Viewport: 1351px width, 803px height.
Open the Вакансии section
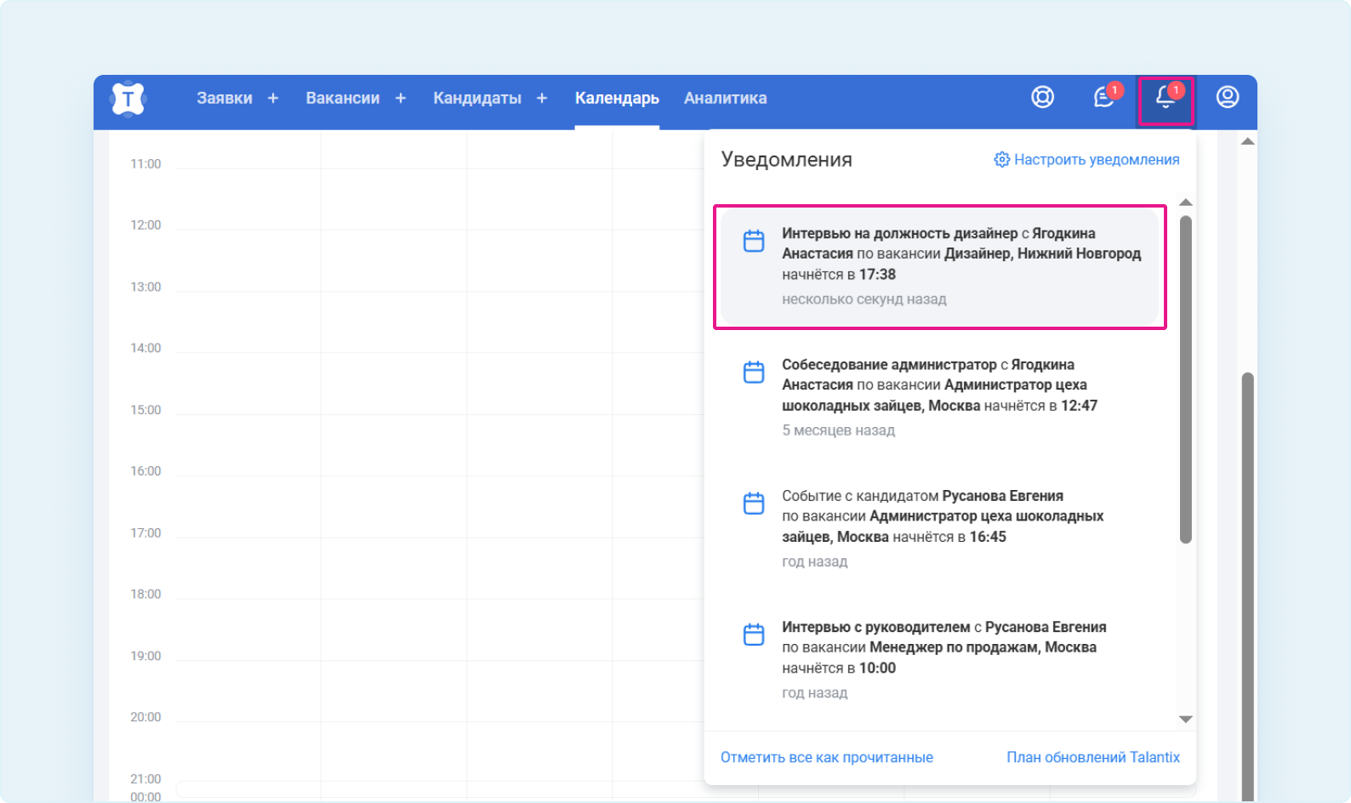point(342,99)
